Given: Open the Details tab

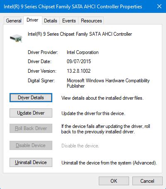Looking at the screenshot, I should [x=51, y=21].
